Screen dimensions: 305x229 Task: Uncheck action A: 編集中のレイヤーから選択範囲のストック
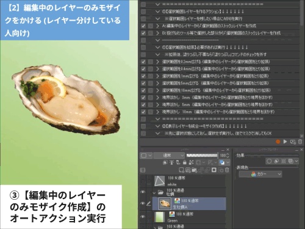(x=143, y=26)
